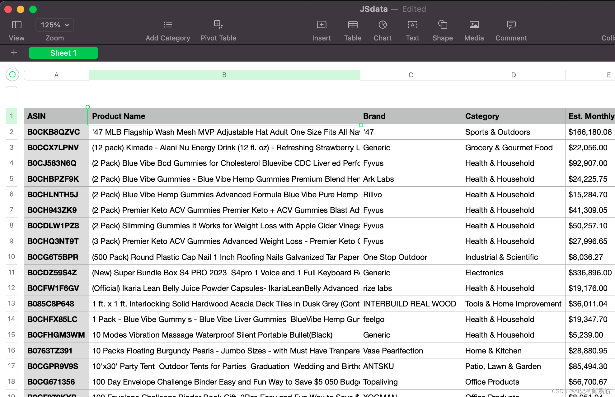Select the feelgo brand cell
Viewport: 615px width, 397px height.
(x=411, y=319)
